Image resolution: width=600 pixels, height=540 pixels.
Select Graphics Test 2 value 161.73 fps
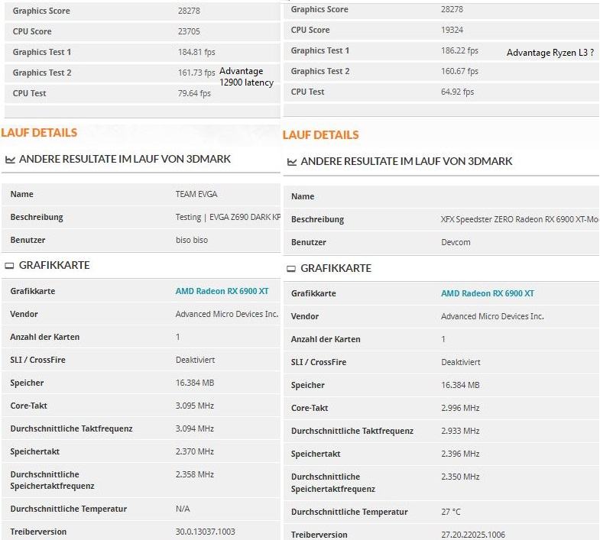196,73
